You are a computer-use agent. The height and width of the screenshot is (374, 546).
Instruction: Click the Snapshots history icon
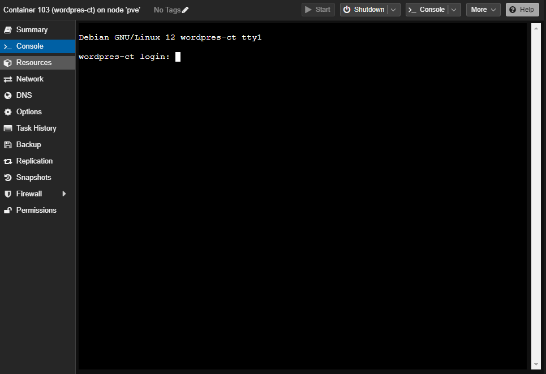click(8, 178)
